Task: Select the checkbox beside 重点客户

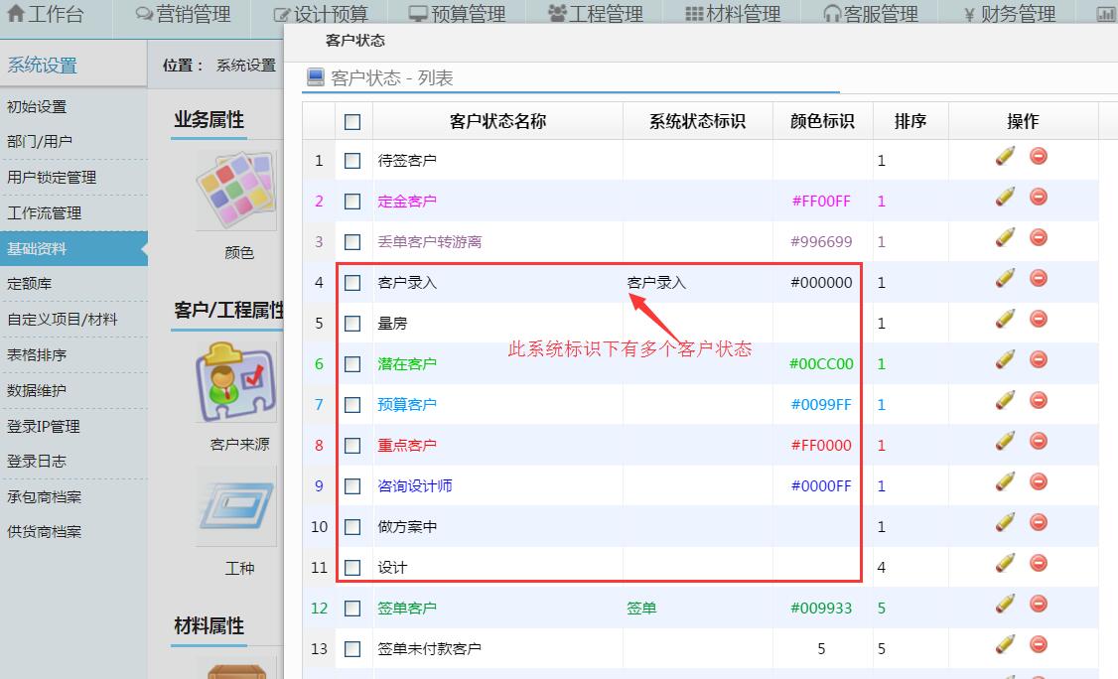Action: (x=353, y=445)
